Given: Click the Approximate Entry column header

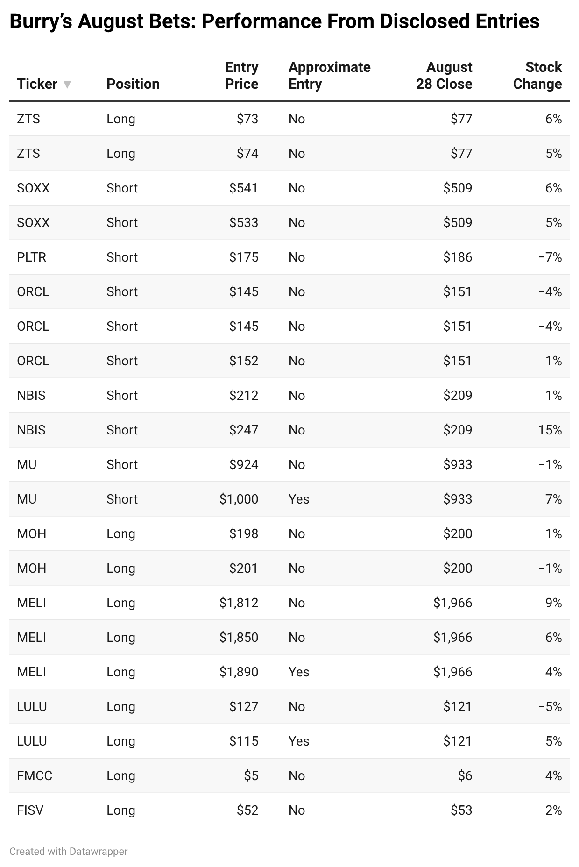Looking at the screenshot, I should [330, 76].
